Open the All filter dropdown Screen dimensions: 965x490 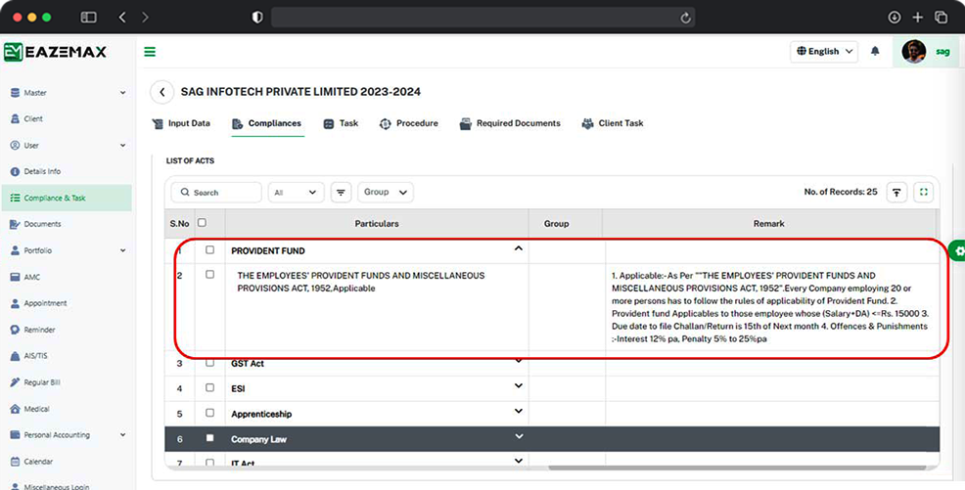pyautogui.click(x=296, y=193)
